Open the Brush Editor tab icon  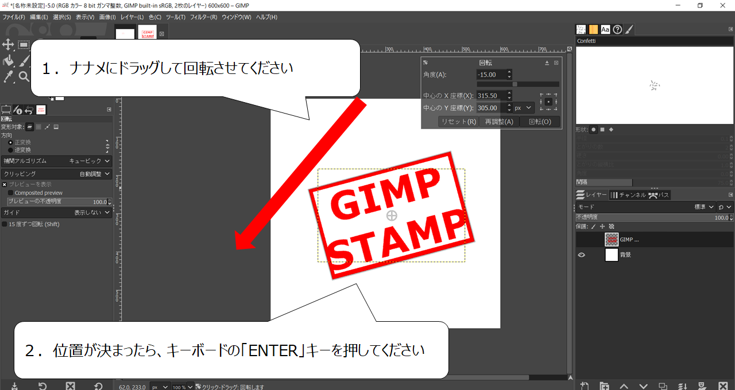(629, 29)
